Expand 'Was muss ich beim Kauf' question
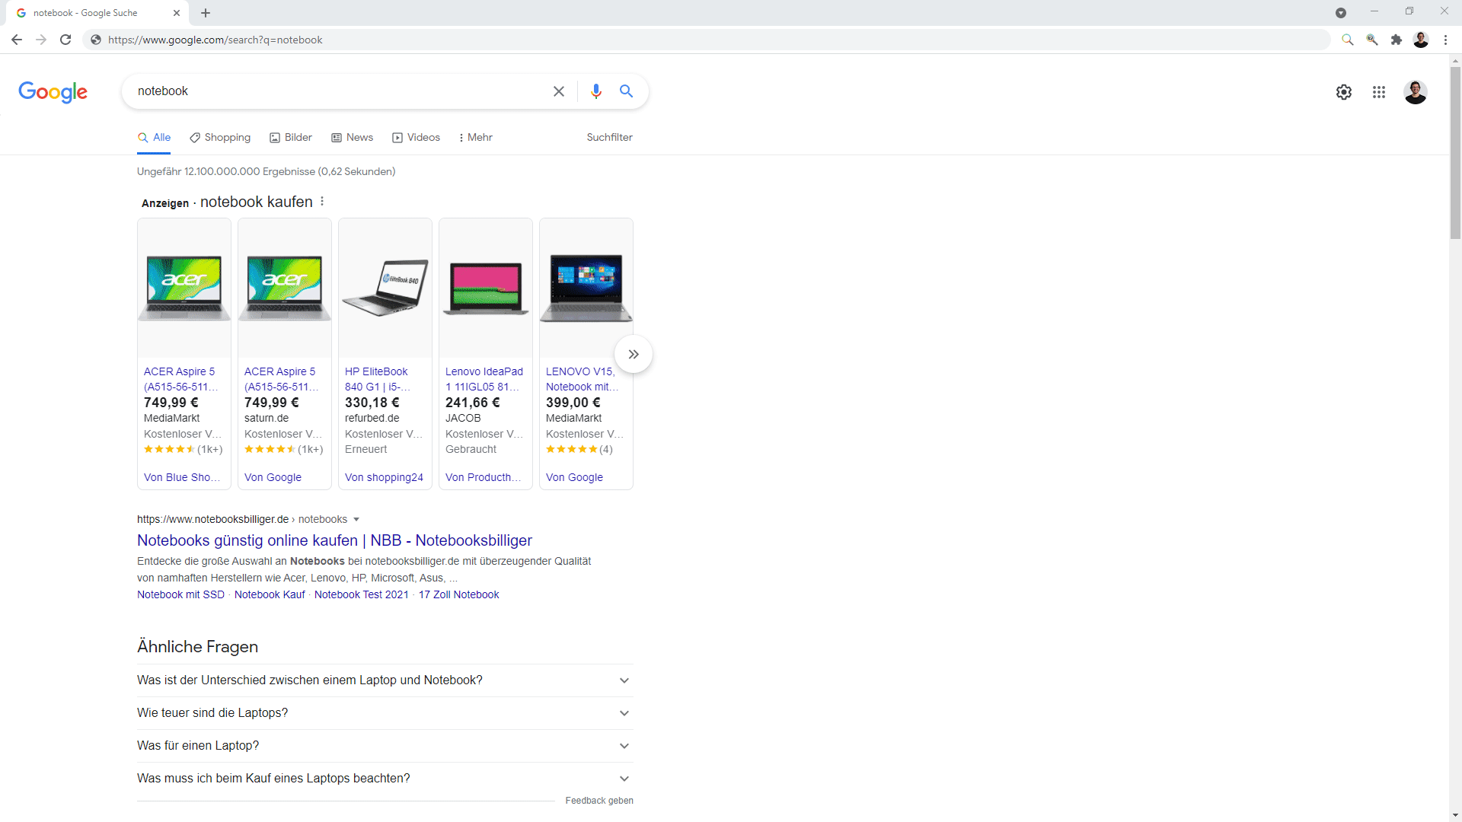This screenshot has height=822, width=1462. 385,779
